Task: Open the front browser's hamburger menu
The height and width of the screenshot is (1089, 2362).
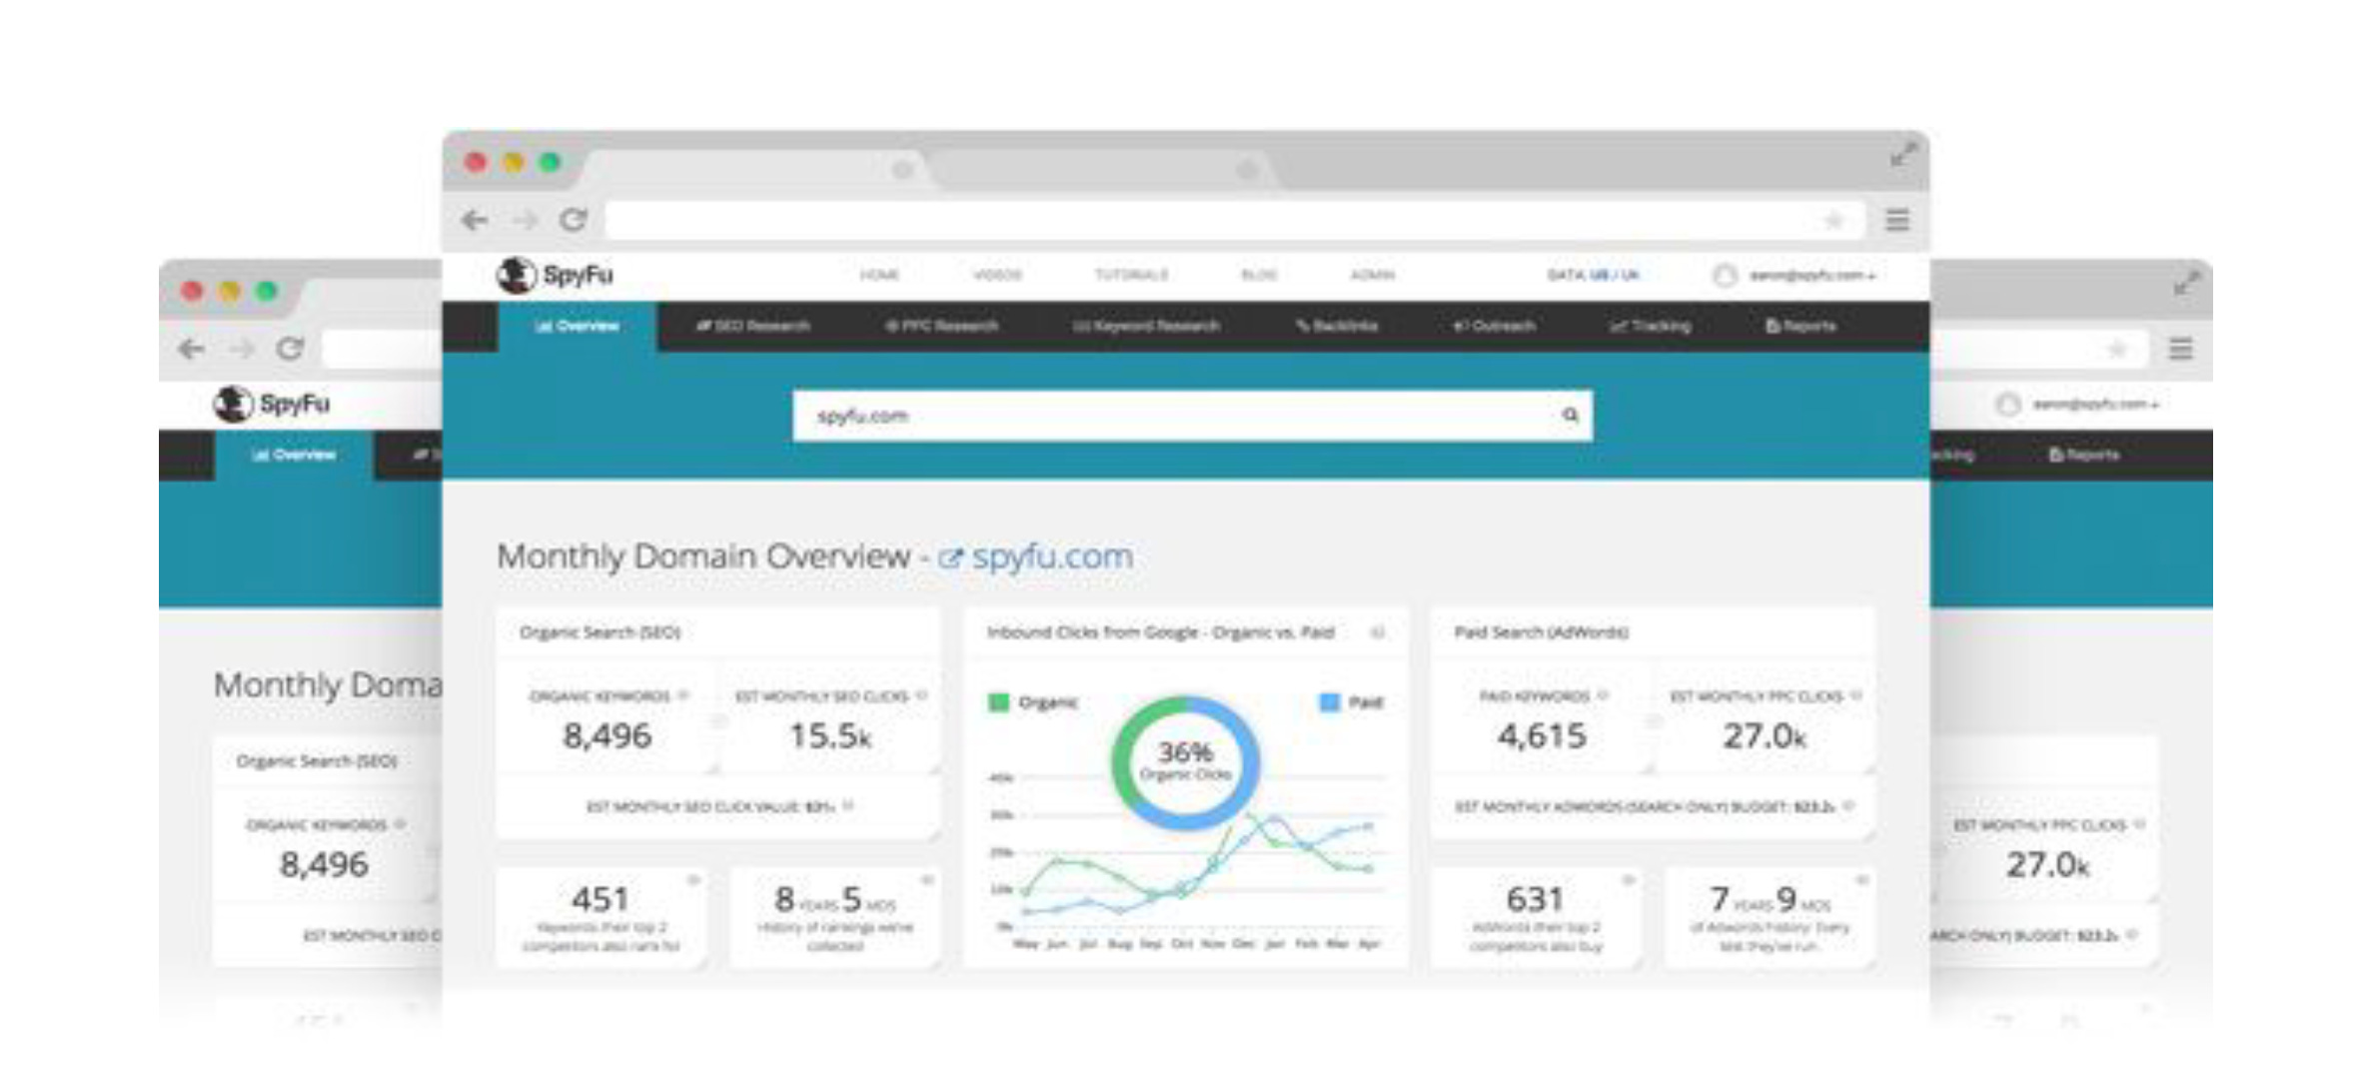Action: tap(1897, 220)
